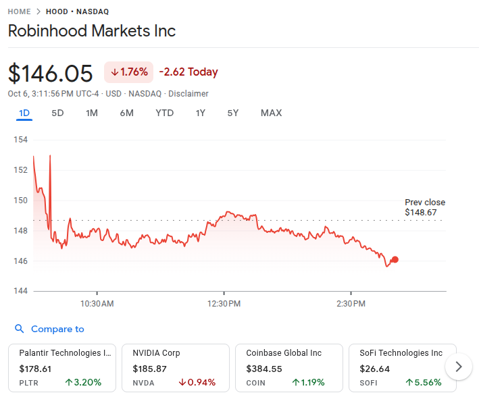Show the 1M price history

point(92,113)
